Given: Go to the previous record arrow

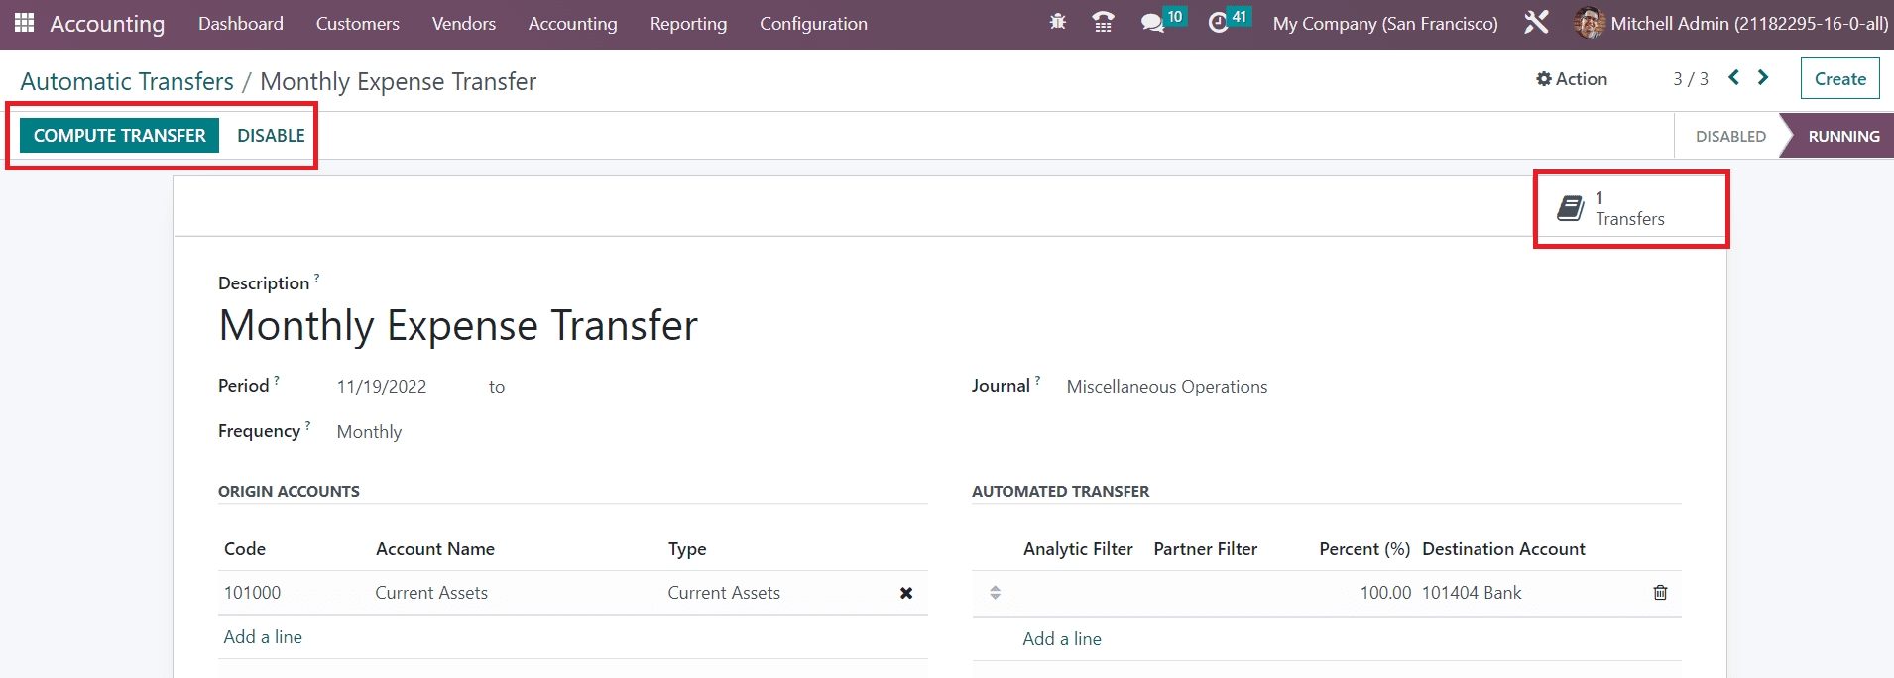Looking at the screenshot, I should point(1733,77).
